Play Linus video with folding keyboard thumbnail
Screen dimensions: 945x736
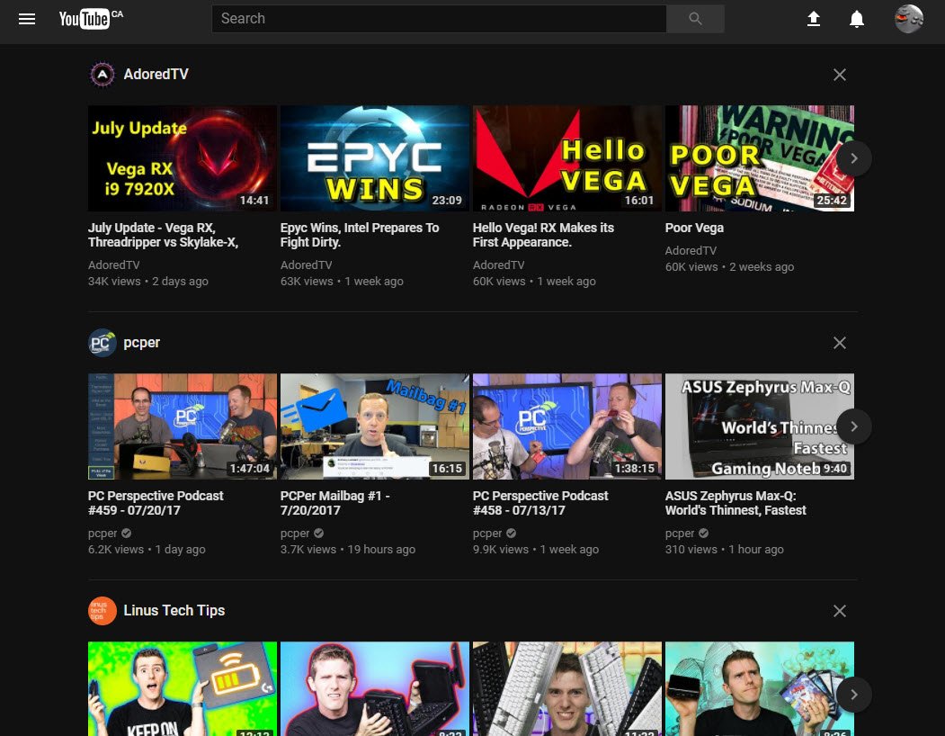coord(374,689)
